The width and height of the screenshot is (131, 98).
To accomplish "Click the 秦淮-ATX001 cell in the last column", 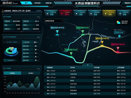I will pyautogui.click(x=121, y=71).
